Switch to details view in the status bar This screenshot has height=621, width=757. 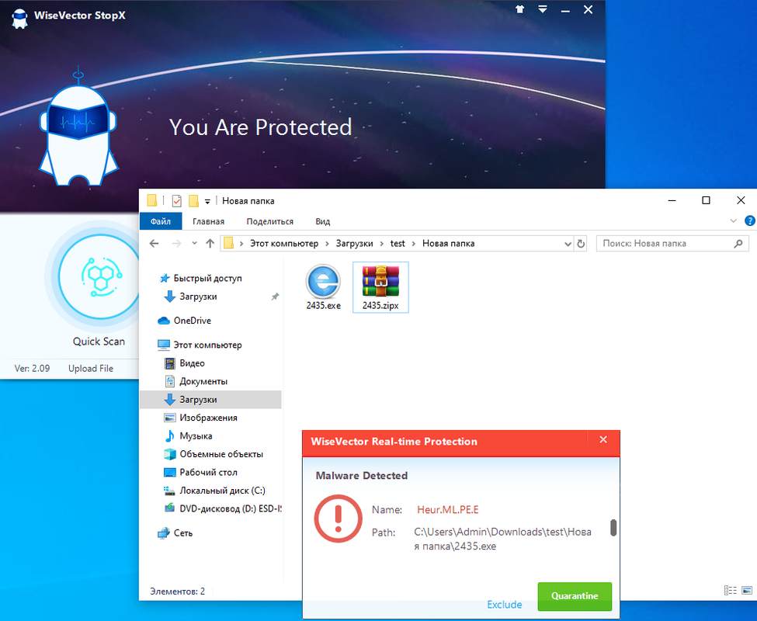pos(730,591)
